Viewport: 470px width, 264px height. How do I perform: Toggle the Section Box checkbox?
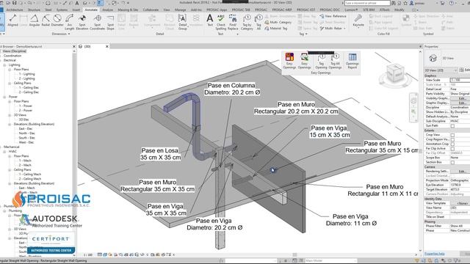[x=452, y=162]
